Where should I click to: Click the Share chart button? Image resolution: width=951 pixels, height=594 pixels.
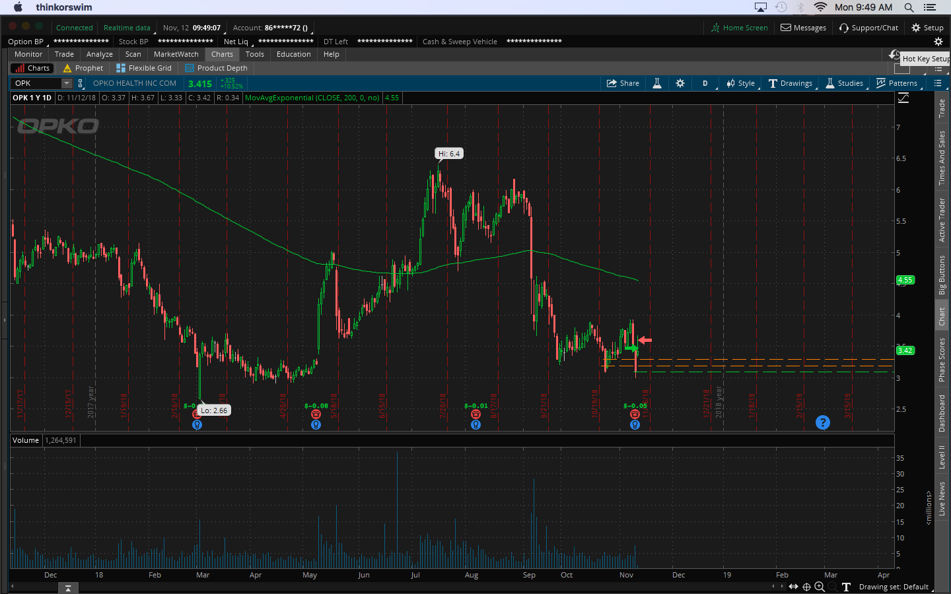pos(623,83)
